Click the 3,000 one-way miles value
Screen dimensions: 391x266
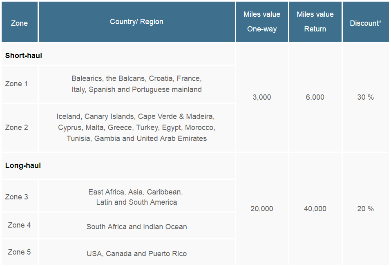point(262,97)
